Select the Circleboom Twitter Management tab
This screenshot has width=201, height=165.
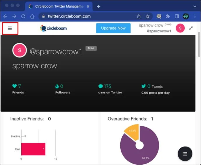pyautogui.click(x=59, y=6)
